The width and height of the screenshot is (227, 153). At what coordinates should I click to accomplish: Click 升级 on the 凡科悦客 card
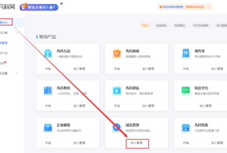coord(186,143)
